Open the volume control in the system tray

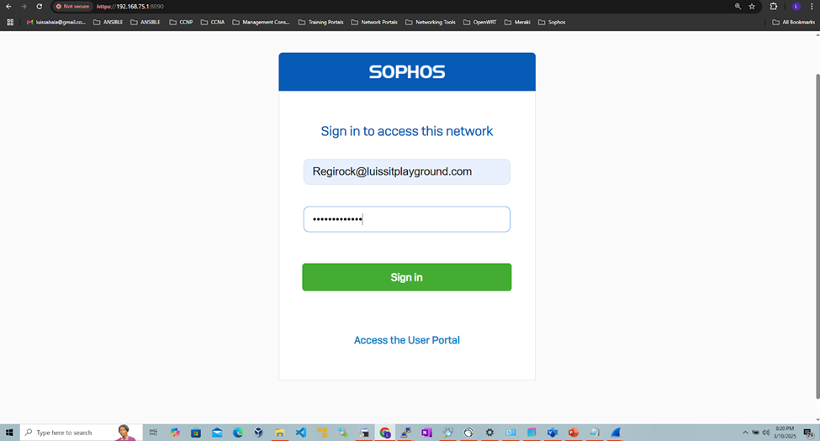(x=766, y=432)
